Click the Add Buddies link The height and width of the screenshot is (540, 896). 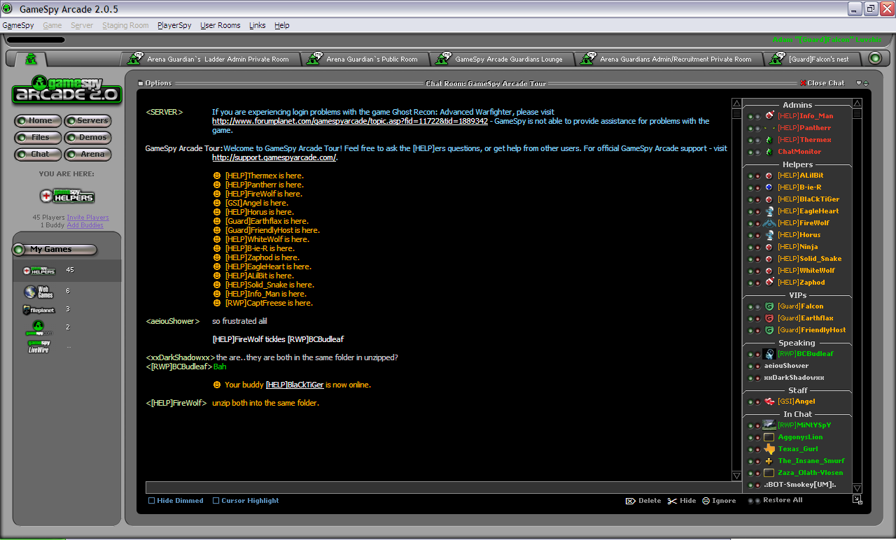[x=85, y=225]
